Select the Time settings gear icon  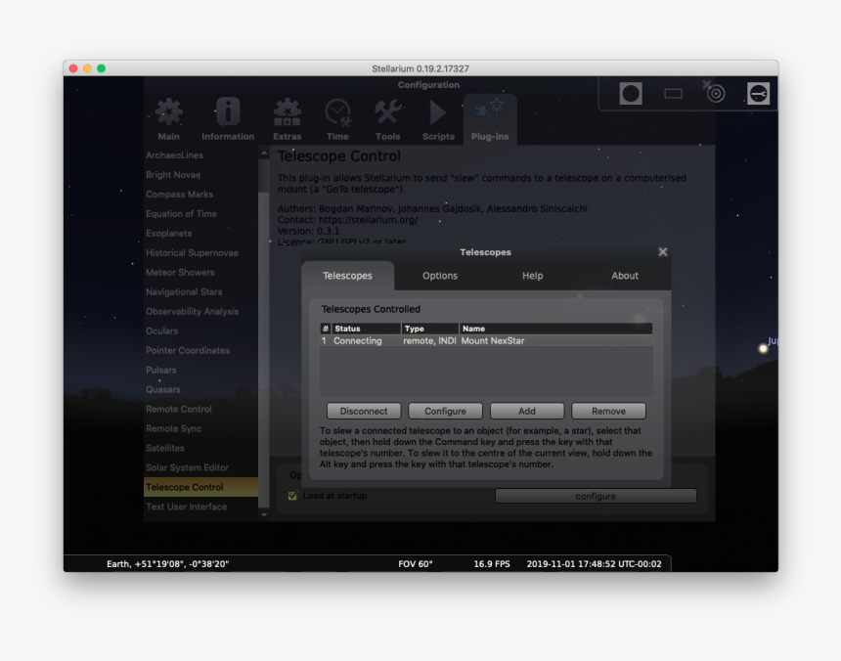337,112
